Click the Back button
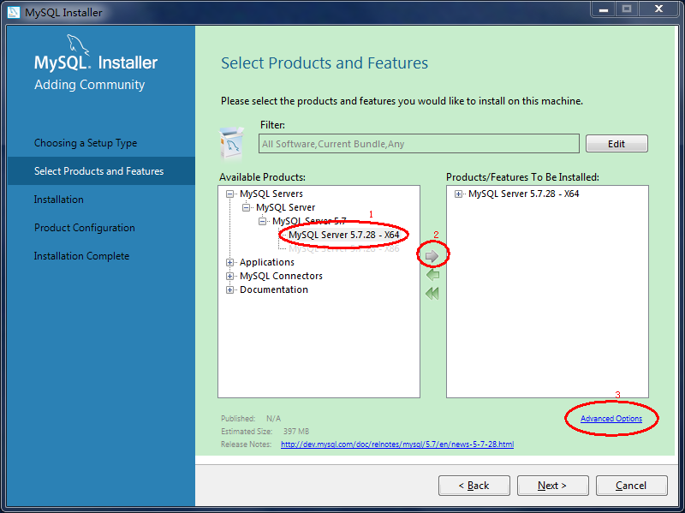Screen dimensions: 685x513 pos(474,486)
